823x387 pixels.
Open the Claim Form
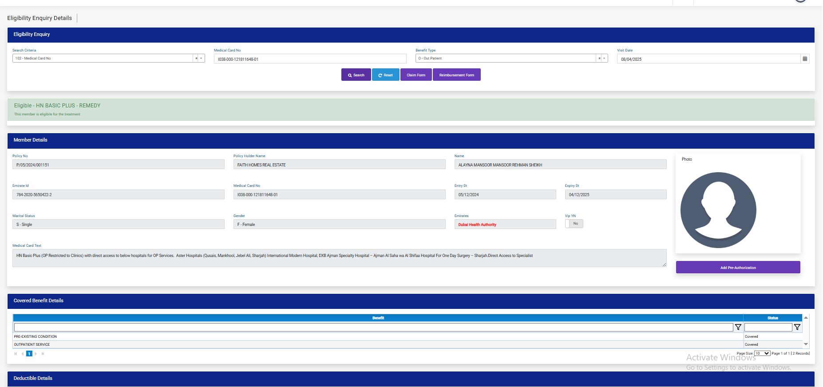(415, 75)
